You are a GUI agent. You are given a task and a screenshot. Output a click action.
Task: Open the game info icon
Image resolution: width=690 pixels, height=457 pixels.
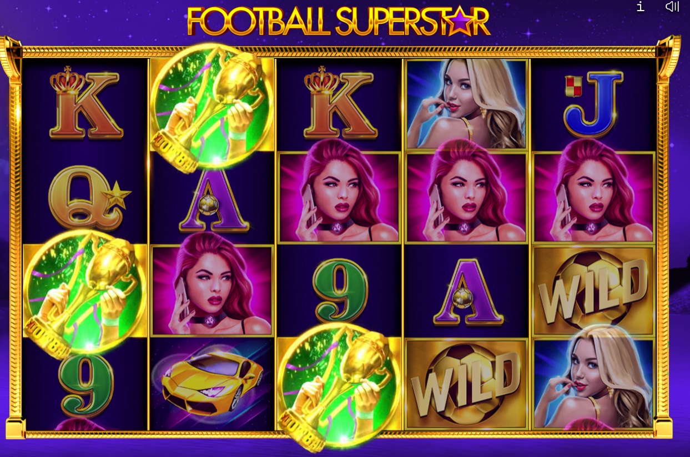640,7
